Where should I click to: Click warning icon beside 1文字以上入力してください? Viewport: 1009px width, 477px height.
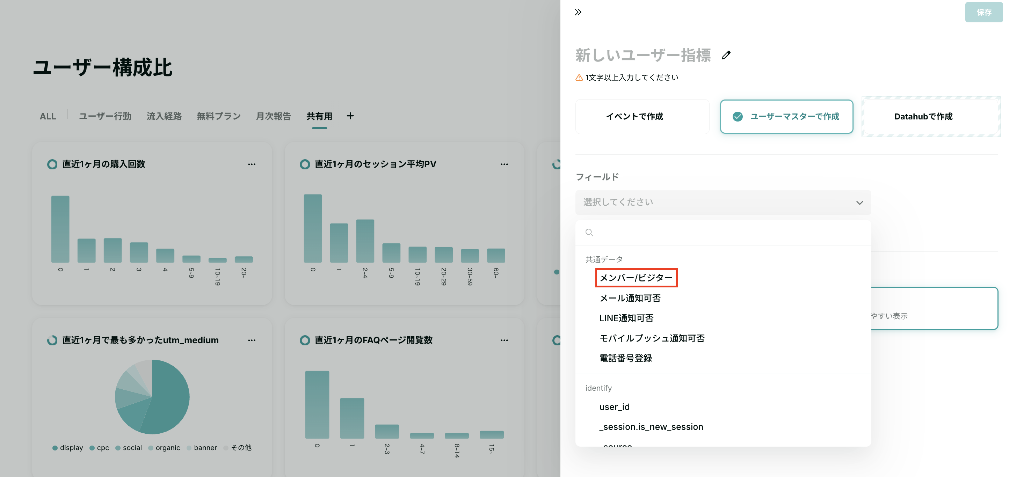click(579, 78)
